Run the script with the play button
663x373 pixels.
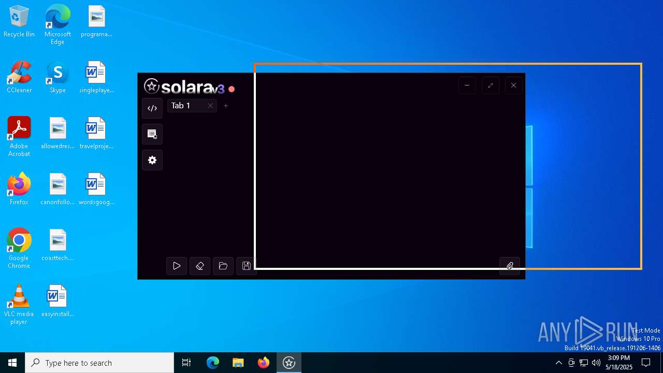pos(177,266)
